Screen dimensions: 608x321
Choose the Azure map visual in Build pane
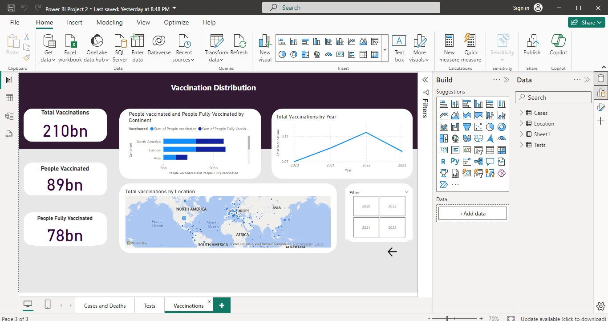tap(490, 138)
